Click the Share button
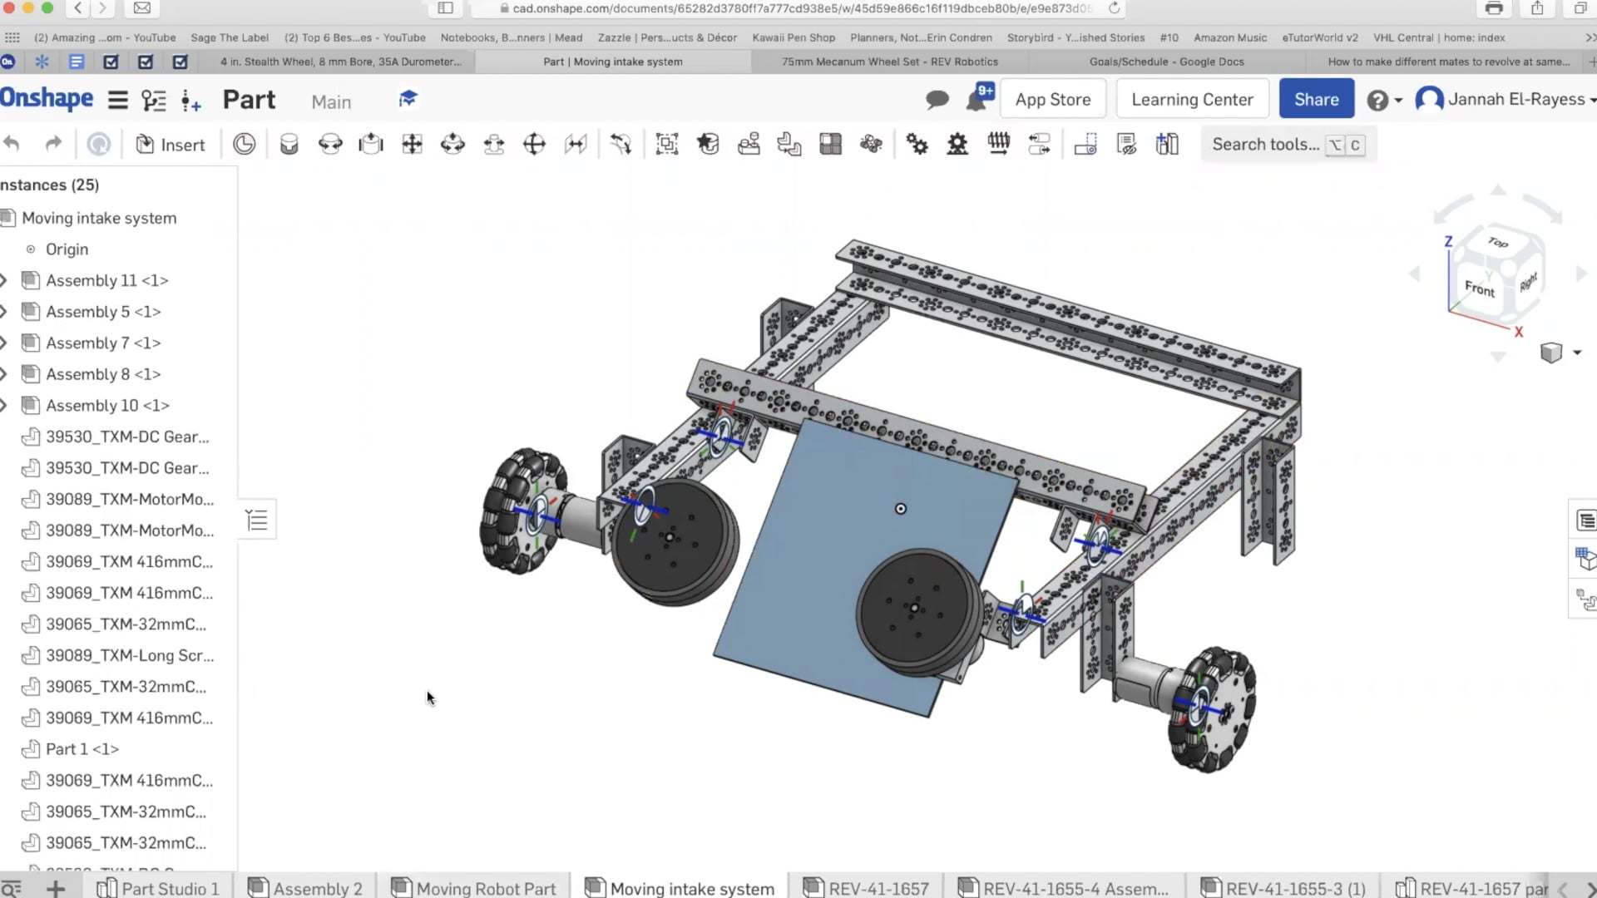 click(1316, 98)
